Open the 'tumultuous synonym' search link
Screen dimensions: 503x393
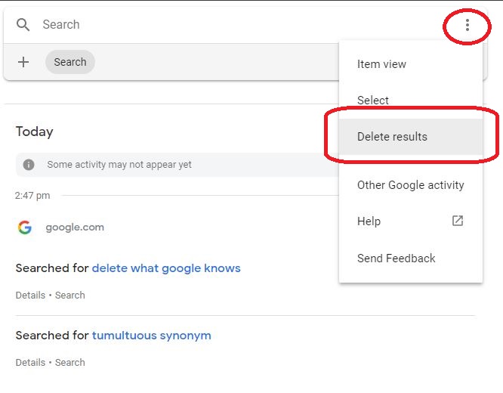(152, 336)
